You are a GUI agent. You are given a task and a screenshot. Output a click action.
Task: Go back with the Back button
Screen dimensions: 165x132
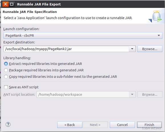pos(70,125)
